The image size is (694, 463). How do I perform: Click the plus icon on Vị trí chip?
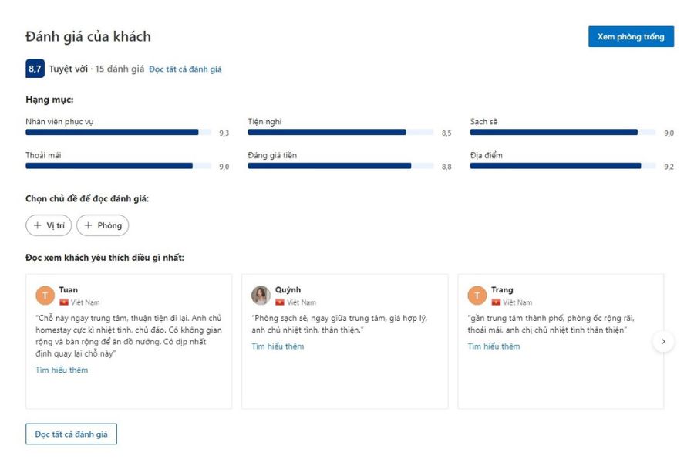pyautogui.click(x=38, y=225)
